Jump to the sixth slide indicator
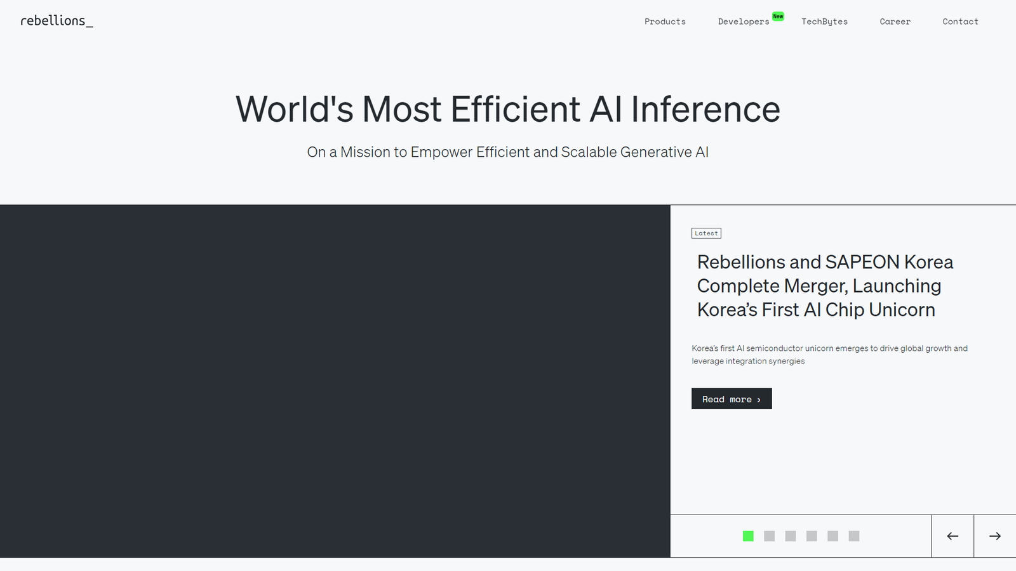This screenshot has width=1016, height=571. (x=854, y=536)
